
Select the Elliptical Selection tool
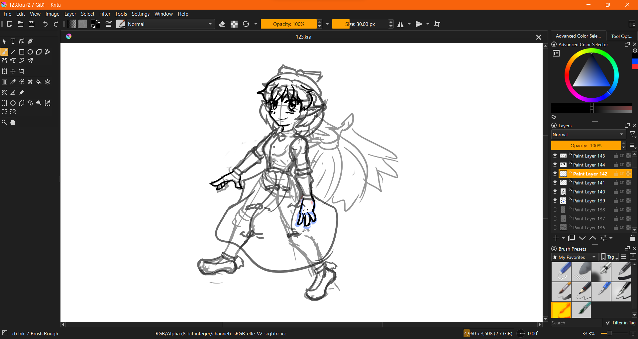click(x=13, y=103)
